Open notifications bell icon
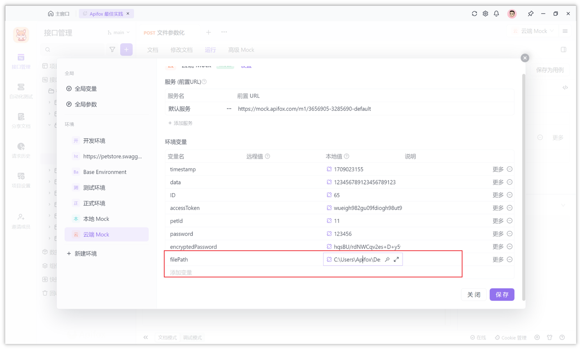The width and height of the screenshot is (581, 349). [496, 14]
